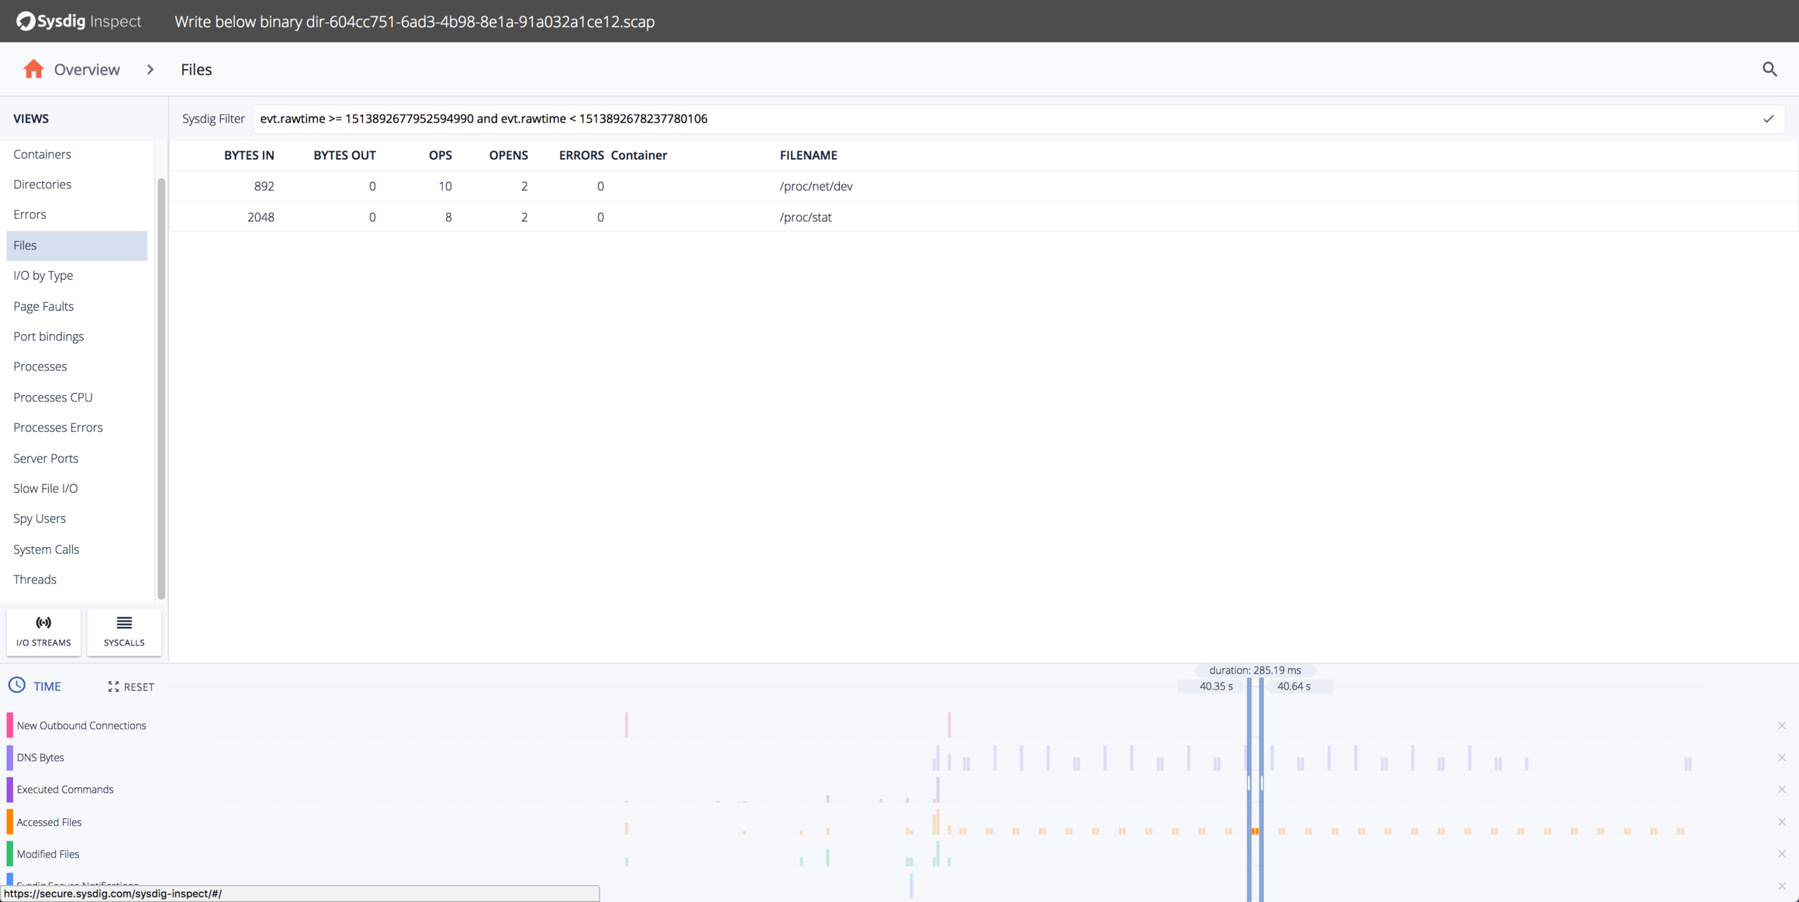
Task: Click left timeline handle at 40.35 s
Action: pos(1249,789)
